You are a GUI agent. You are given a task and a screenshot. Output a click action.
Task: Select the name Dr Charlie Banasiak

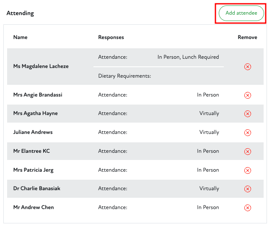pos(37,189)
